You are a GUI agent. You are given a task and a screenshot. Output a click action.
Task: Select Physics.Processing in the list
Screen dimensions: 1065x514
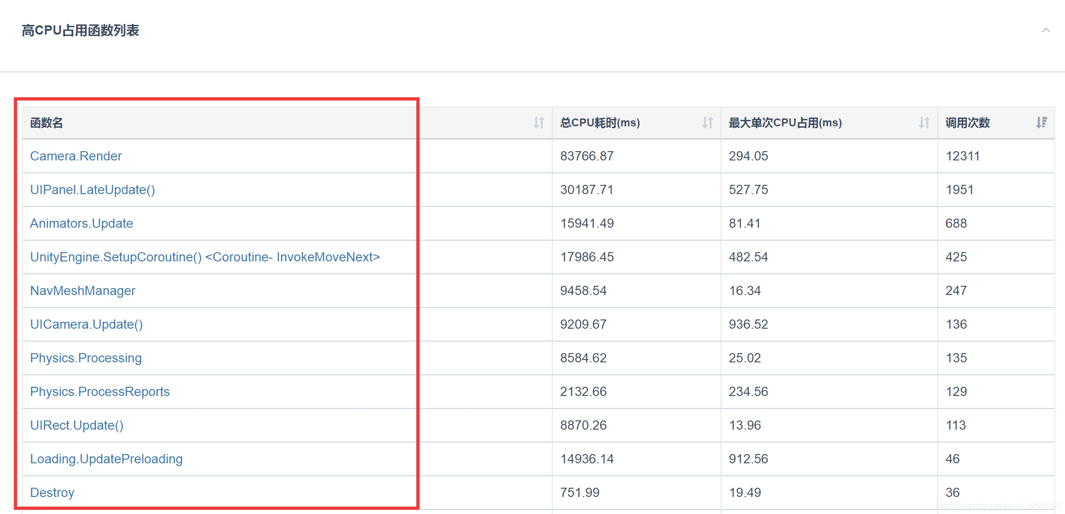[86, 358]
